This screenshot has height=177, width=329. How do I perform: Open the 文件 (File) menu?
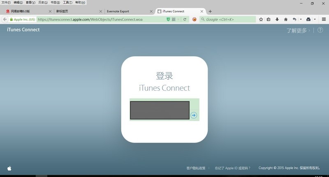coord(6,2)
